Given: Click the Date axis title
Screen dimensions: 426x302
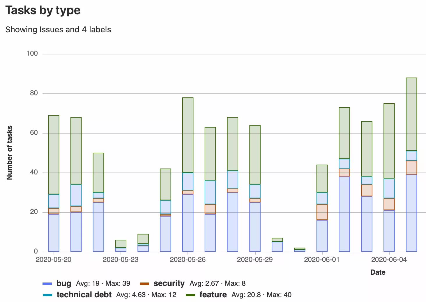Looking at the screenshot, I should pyautogui.click(x=378, y=272).
